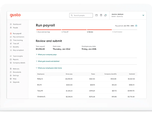Open Reports in sidebar
Screen dimensions: 152x114
coord(16,60)
